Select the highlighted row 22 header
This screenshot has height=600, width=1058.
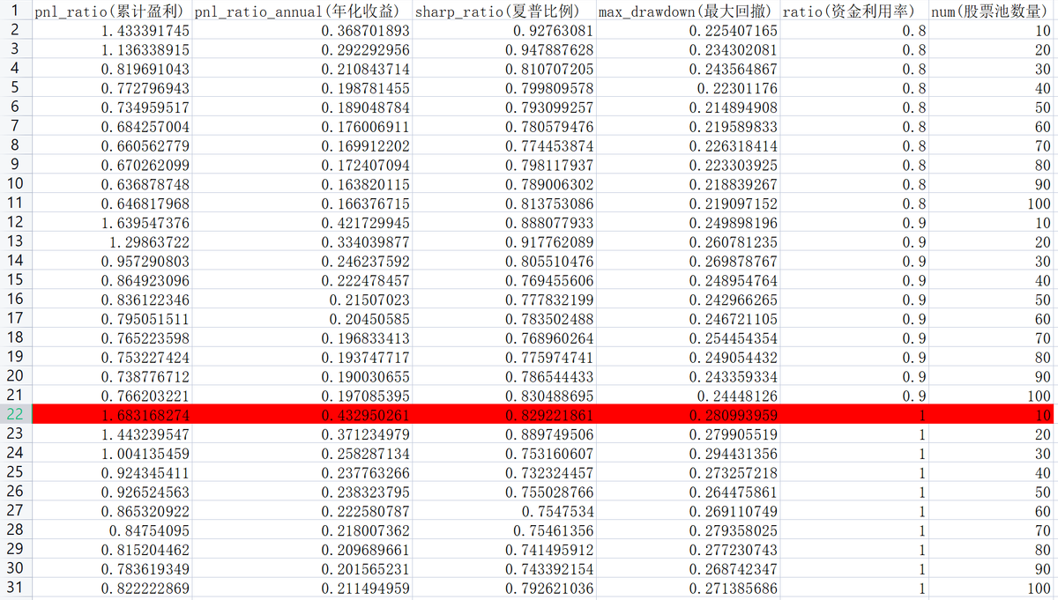click(x=15, y=415)
